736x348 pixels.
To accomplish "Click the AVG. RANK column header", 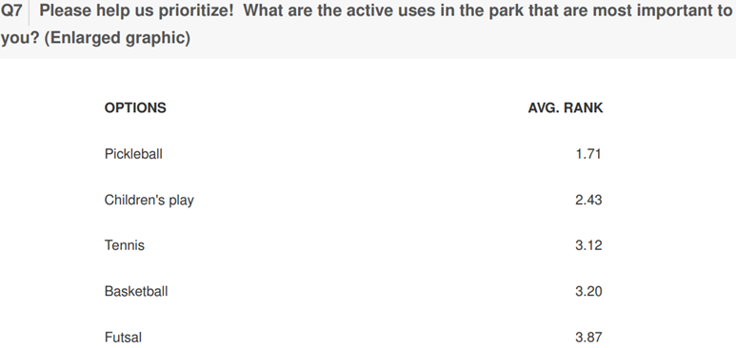I will coord(566,107).
